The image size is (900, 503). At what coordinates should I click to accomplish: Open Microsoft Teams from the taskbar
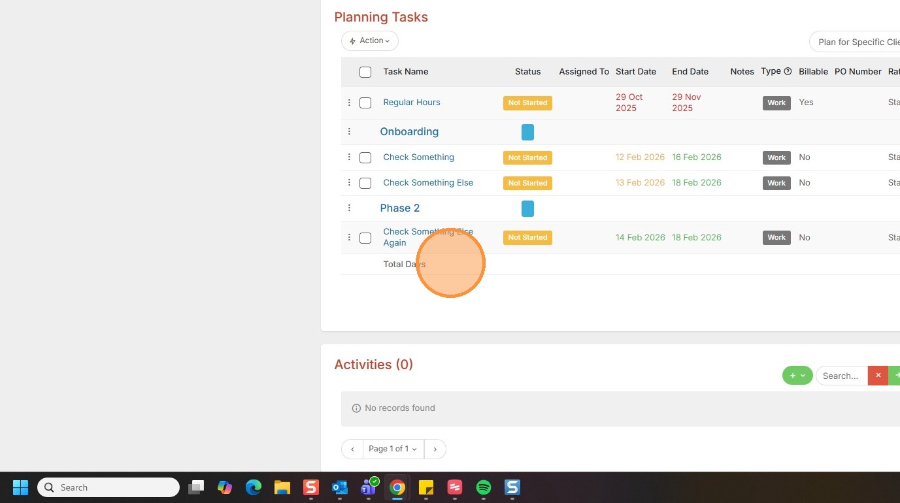point(369,487)
